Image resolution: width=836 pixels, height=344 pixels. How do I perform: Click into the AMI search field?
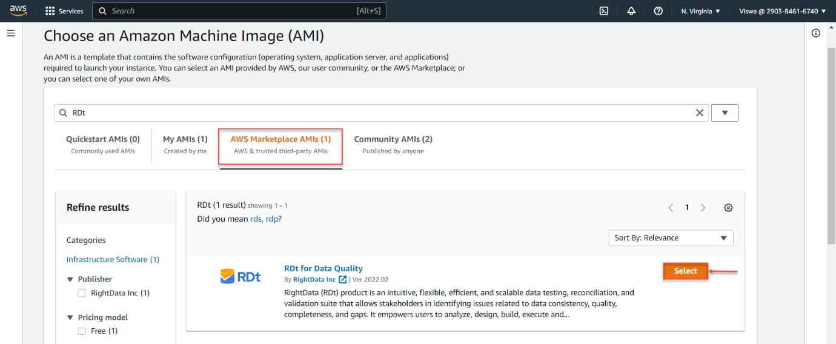(382, 113)
